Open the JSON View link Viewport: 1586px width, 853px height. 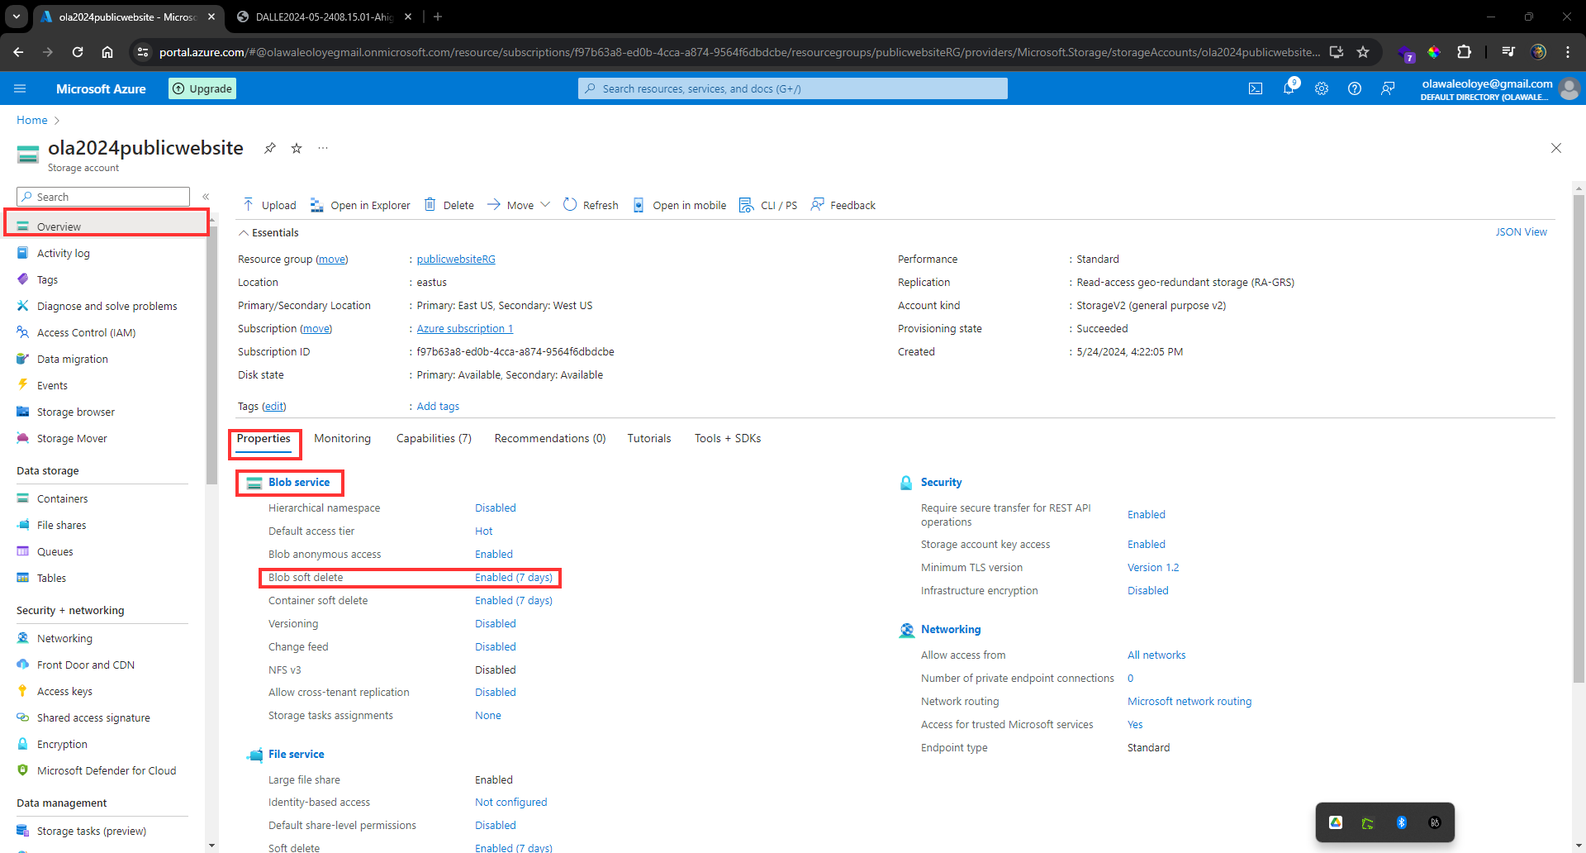point(1521,231)
